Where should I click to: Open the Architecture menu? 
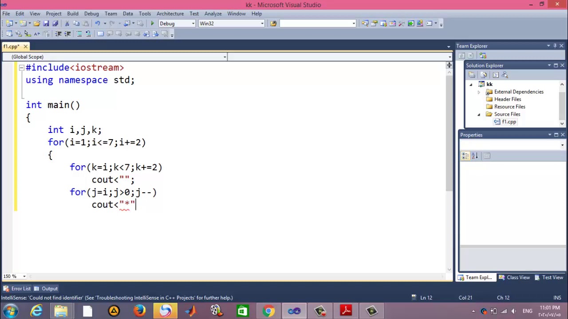point(170,14)
